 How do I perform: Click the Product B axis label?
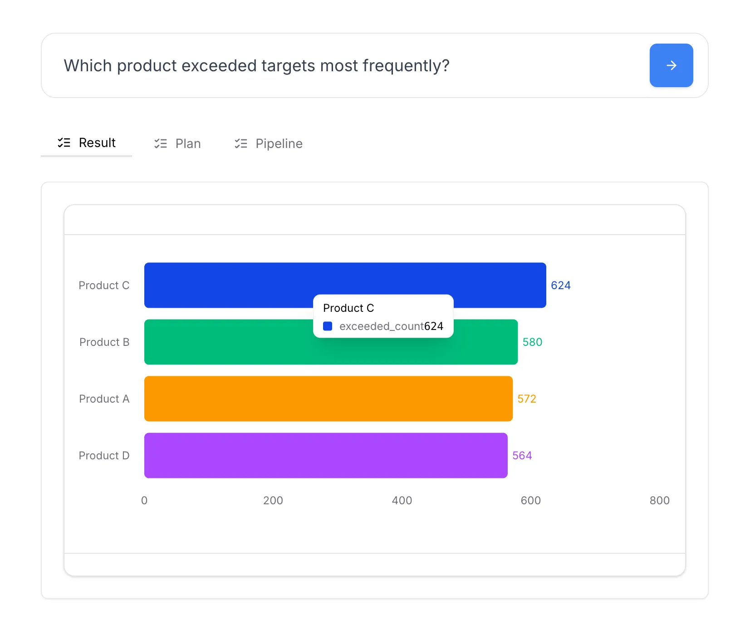[104, 342]
